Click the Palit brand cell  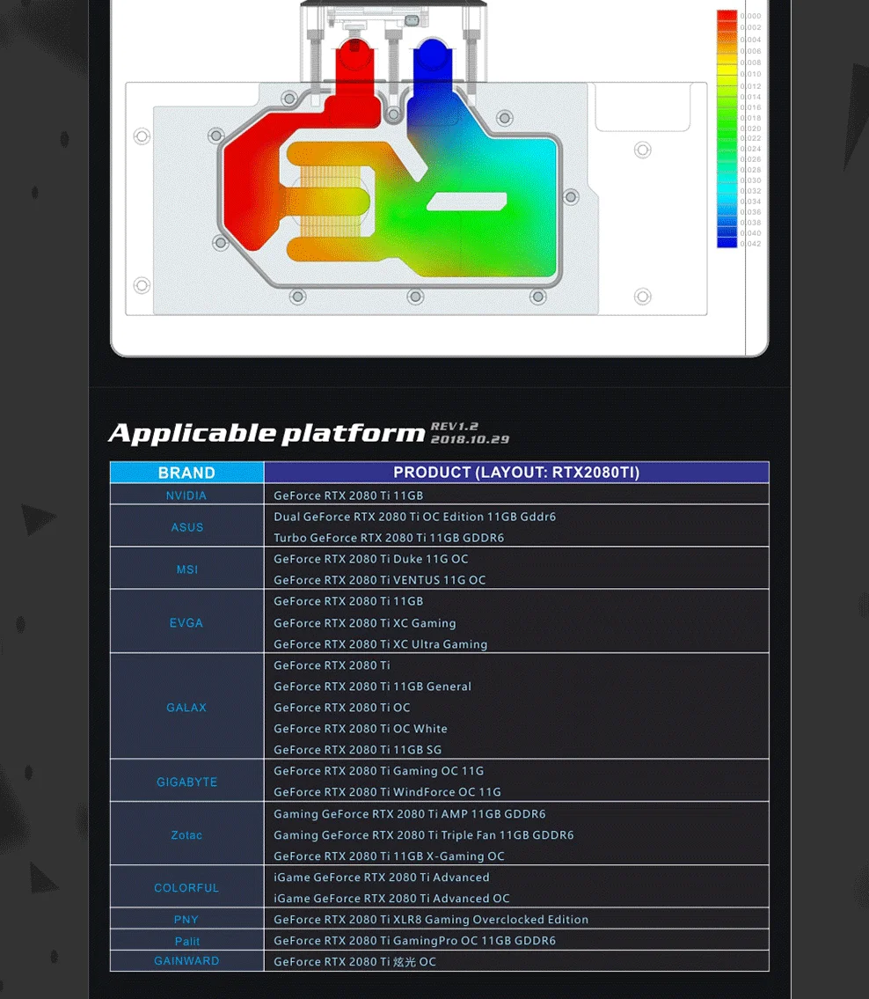tap(186, 941)
